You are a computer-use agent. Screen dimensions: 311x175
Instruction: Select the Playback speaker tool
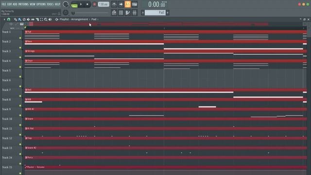click(50, 19)
